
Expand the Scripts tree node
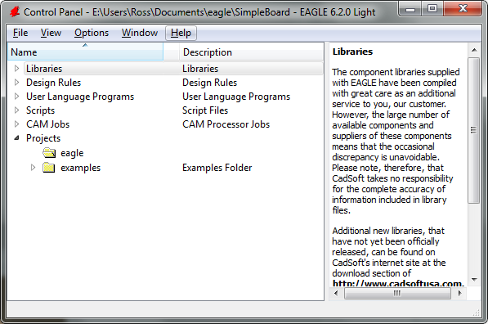[17, 110]
